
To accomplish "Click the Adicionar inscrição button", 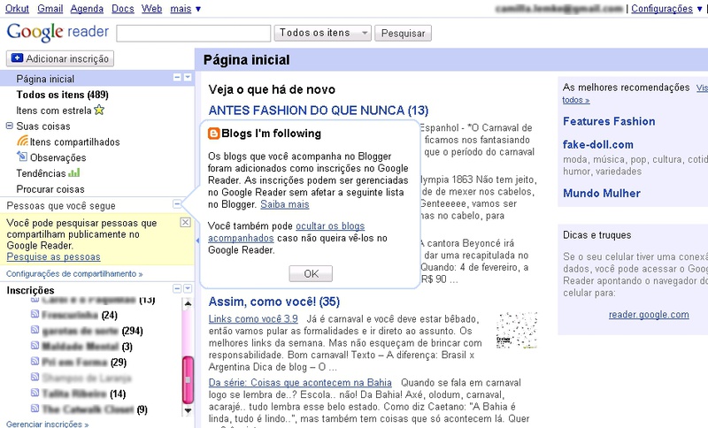I will point(60,58).
